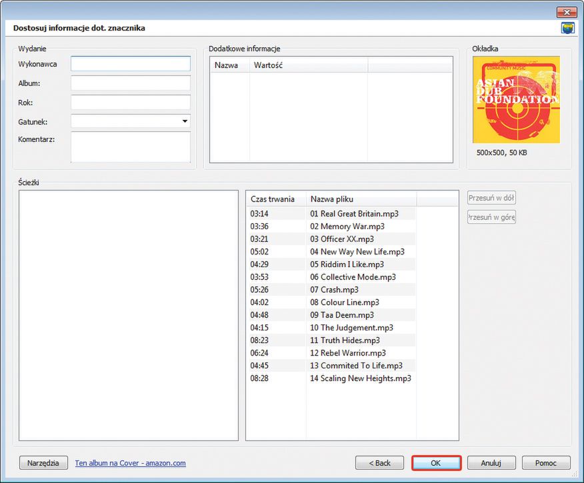Click the Wartość column header
This screenshot has height=483, width=584.
tap(309, 65)
